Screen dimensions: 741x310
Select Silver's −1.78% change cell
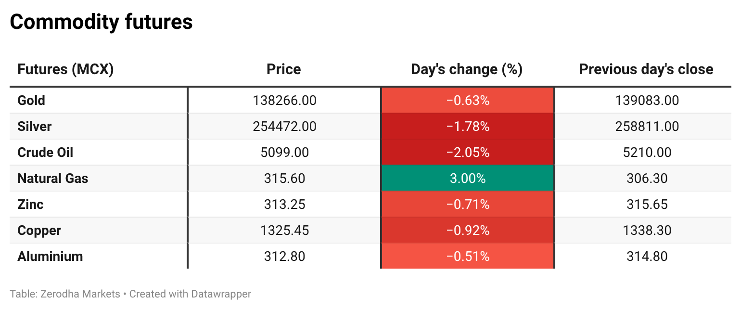click(467, 126)
